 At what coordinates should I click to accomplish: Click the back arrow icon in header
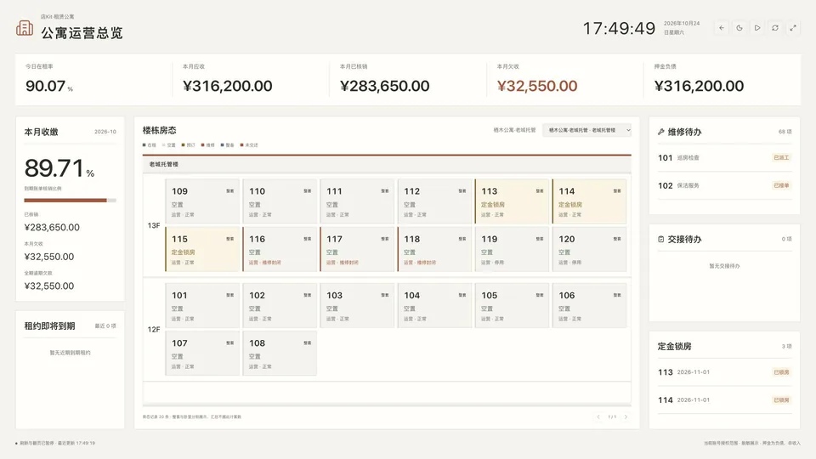722,28
